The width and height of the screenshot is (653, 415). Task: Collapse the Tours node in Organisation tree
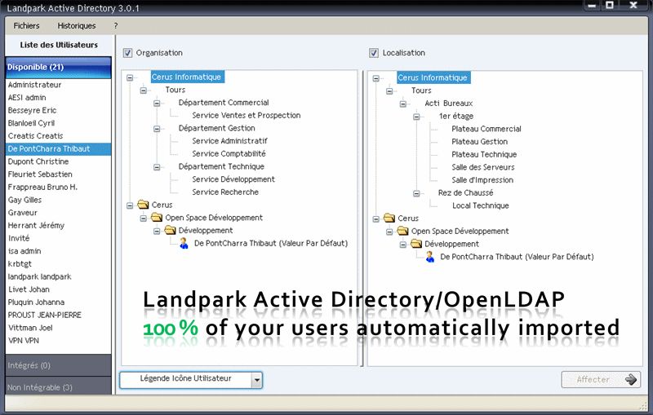pos(144,91)
